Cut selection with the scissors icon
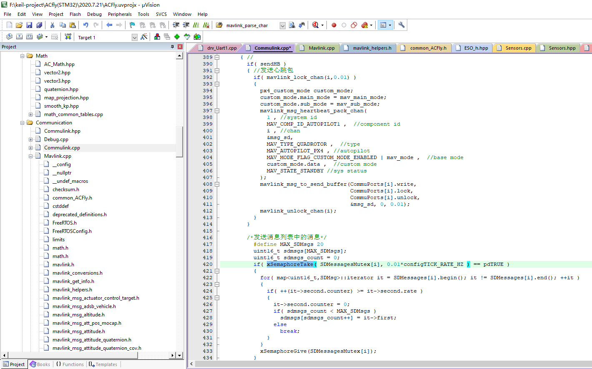 pos(53,25)
